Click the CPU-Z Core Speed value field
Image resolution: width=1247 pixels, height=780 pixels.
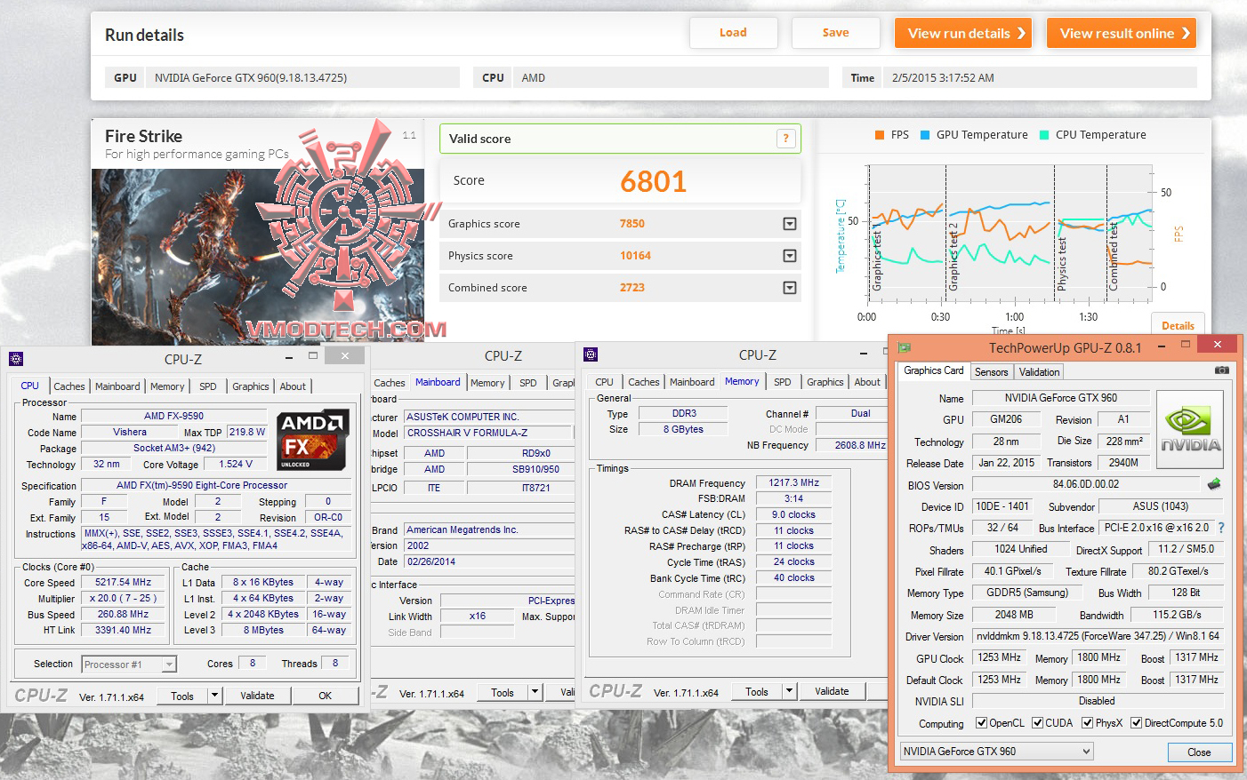pos(124,582)
